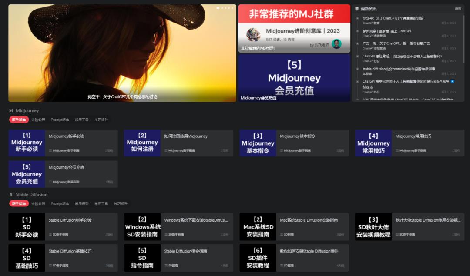Open news '孙立平：关于ChatGPT几个有意思的讨论' in 最新资讯 list
The image size is (470, 276).
click(393, 18)
